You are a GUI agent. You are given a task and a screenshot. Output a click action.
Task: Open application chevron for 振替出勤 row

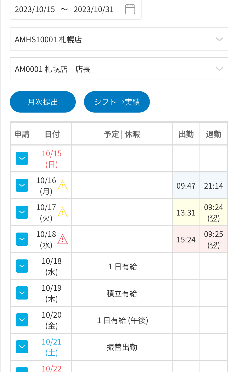22,347
